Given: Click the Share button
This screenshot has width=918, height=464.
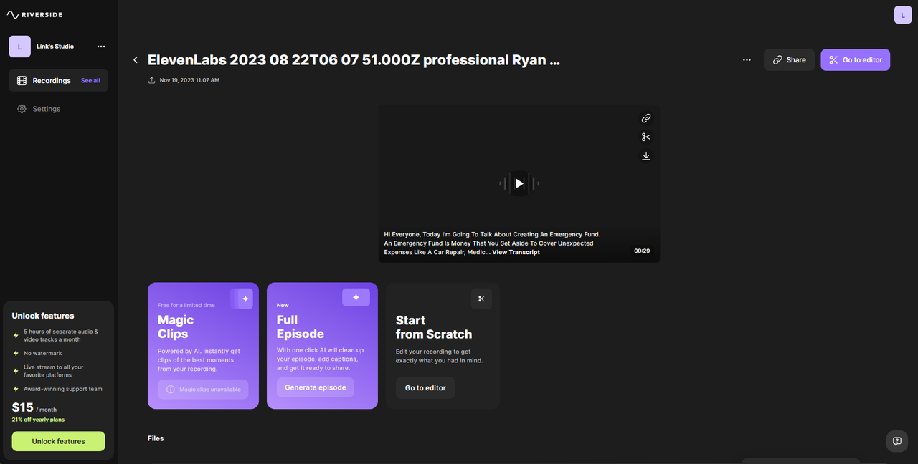Looking at the screenshot, I should pyautogui.click(x=789, y=60).
